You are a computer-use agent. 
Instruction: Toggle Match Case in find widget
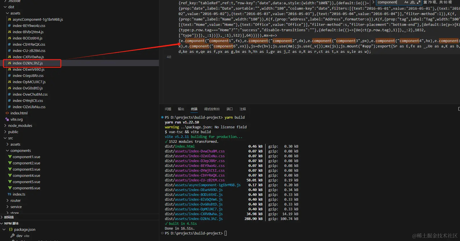[406, 2]
